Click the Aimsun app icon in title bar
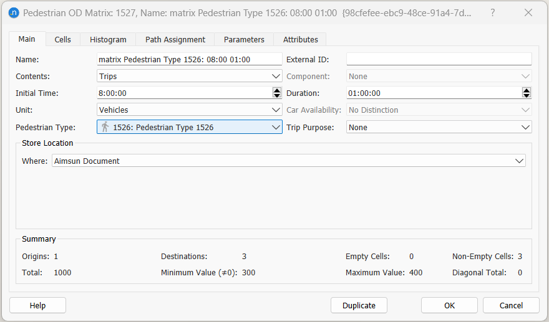Image resolution: width=549 pixels, height=322 pixels. tap(14, 12)
